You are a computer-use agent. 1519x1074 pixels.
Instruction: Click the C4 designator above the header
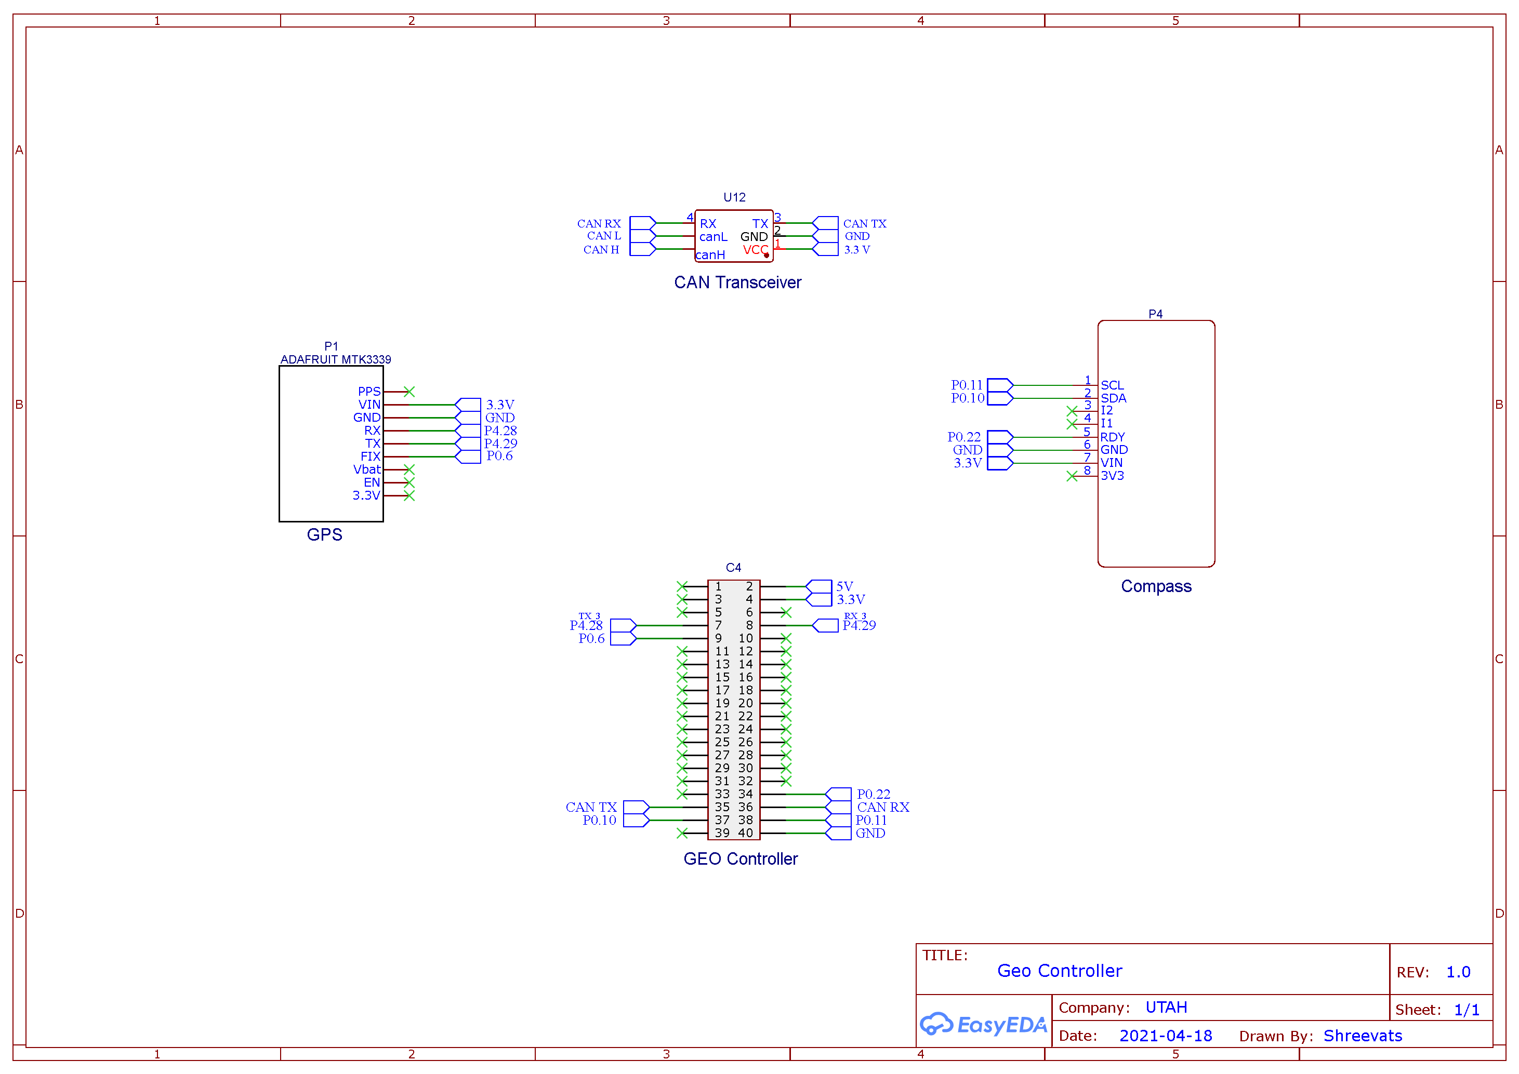[733, 568]
